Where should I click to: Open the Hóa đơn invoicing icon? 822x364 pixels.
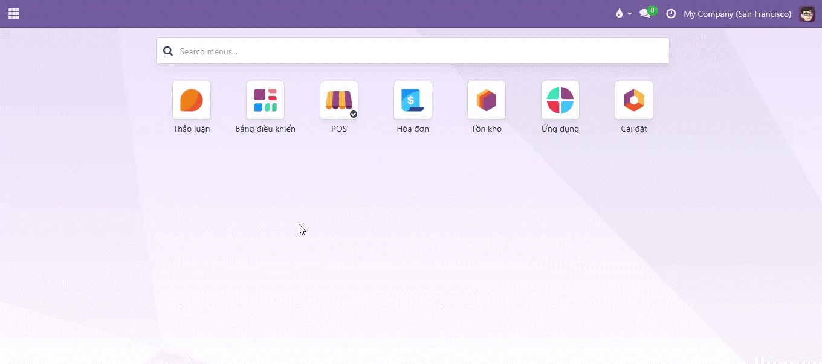(x=413, y=100)
